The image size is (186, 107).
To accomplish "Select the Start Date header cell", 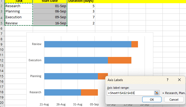I will tap(50, 1).
